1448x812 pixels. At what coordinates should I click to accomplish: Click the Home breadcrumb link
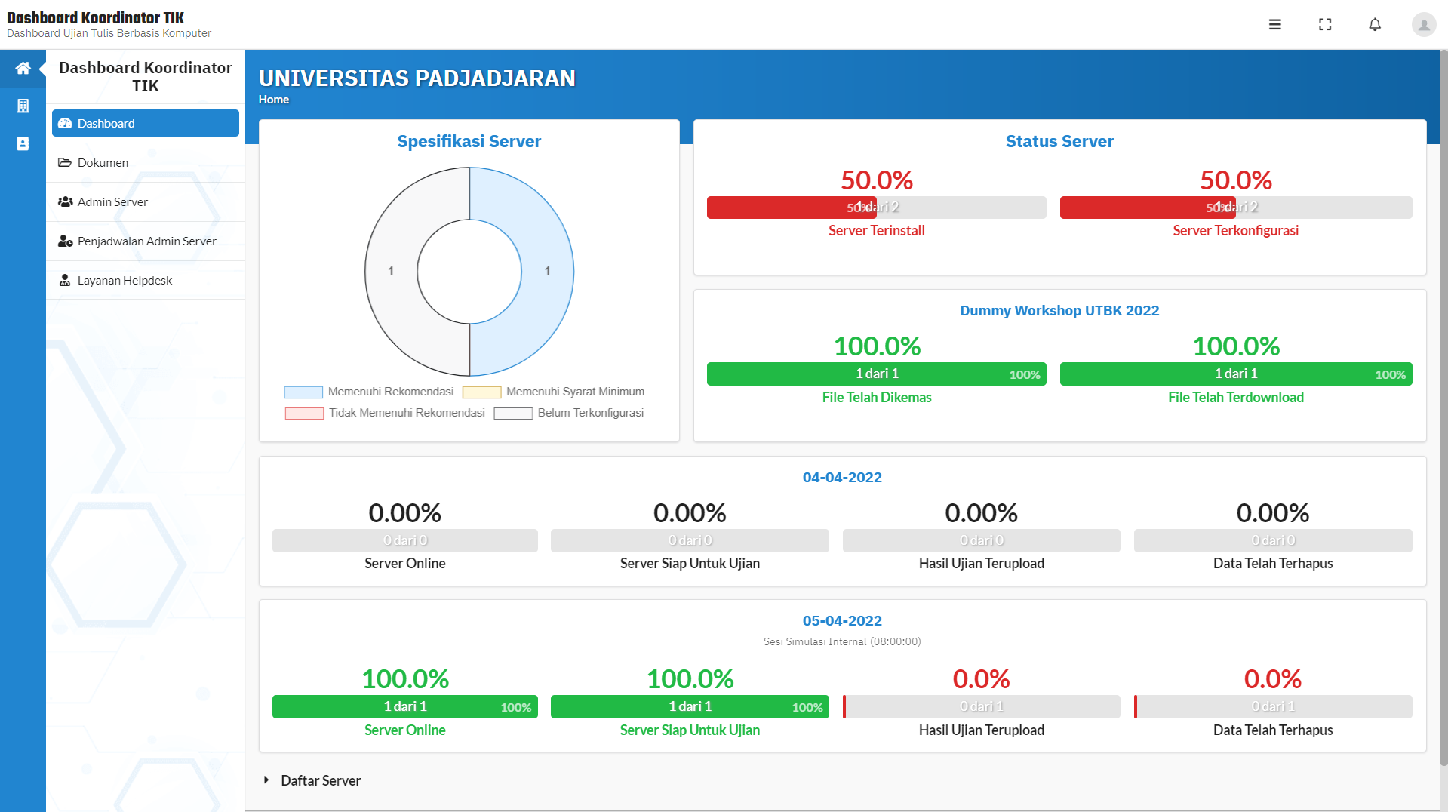(x=274, y=100)
